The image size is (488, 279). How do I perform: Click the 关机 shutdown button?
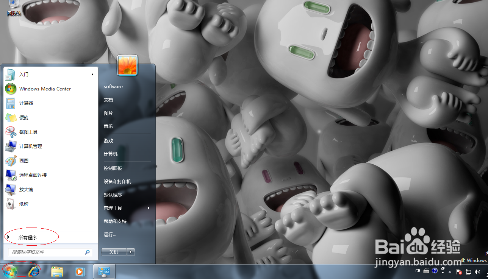click(114, 252)
